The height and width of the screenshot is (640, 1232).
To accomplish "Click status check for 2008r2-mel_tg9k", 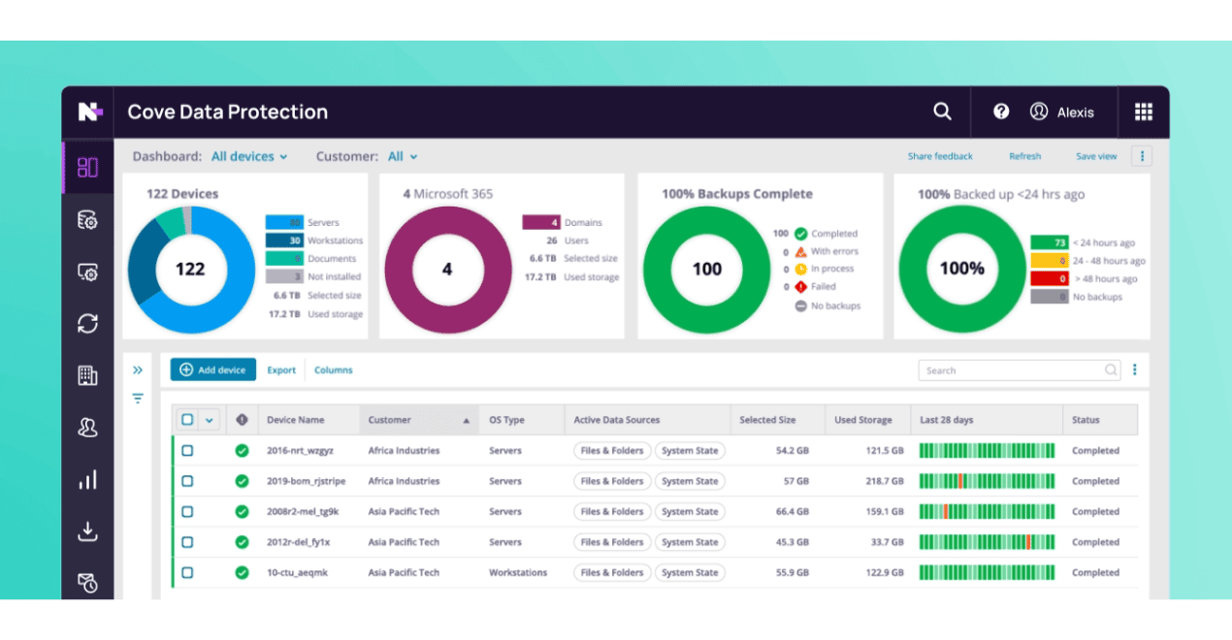I will [242, 512].
